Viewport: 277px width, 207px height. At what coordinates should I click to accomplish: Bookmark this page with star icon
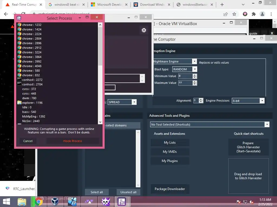point(234,14)
